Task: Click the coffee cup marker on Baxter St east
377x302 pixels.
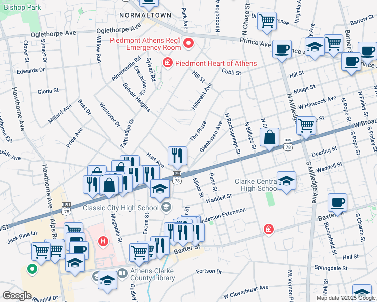Action: (x=337, y=203)
